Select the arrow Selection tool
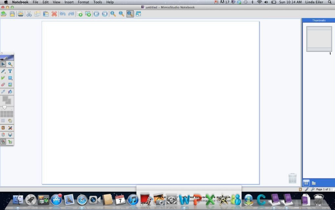 tap(3, 64)
